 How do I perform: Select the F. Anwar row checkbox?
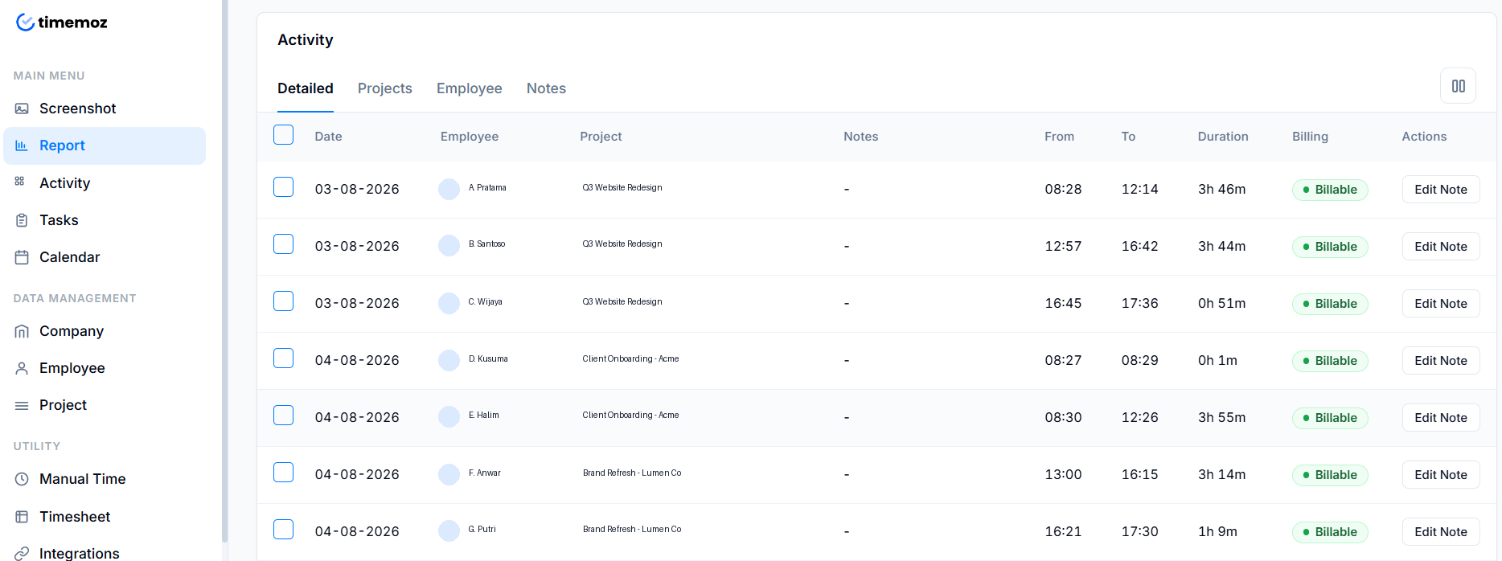point(283,472)
